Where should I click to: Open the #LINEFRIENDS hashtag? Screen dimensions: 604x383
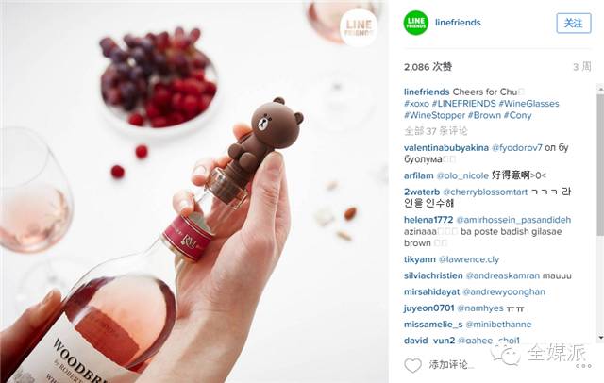(463, 103)
